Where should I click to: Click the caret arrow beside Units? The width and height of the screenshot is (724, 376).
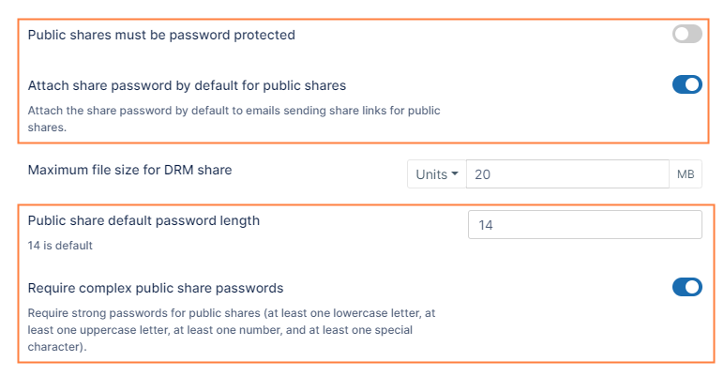[x=455, y=174]
